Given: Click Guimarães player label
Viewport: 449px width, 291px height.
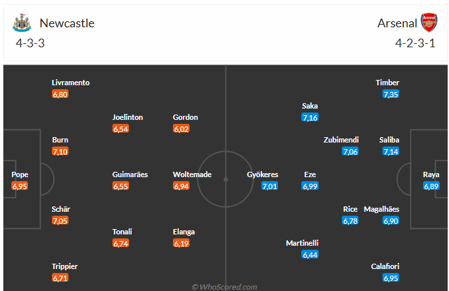Looking at the screenshot, I should point(130,174).
